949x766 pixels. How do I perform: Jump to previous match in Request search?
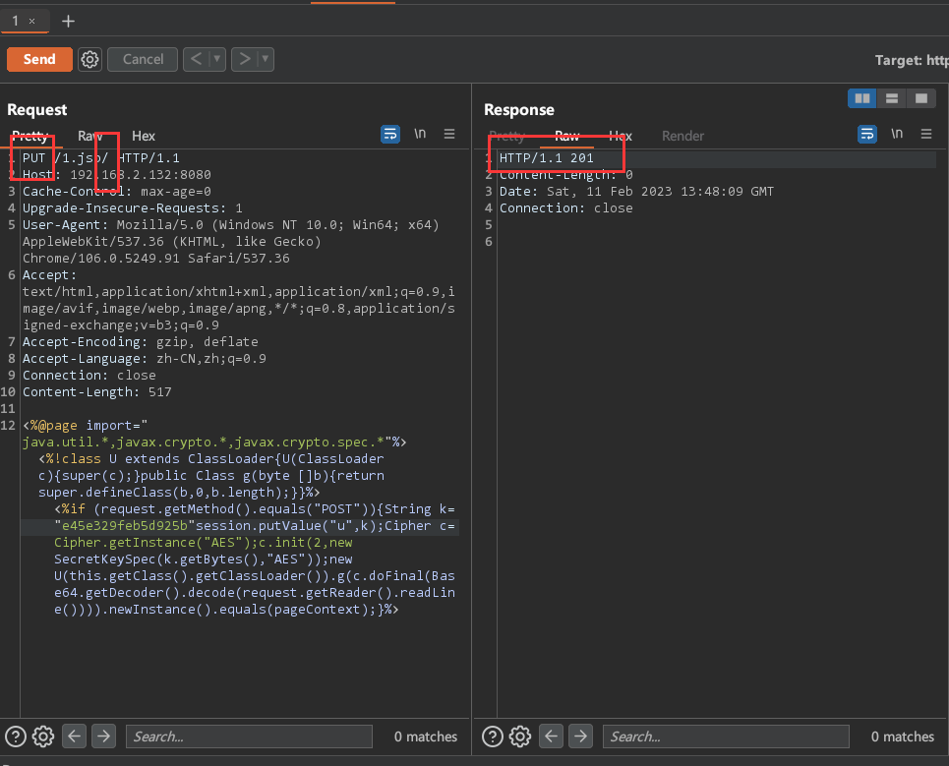tap(75, 737)
